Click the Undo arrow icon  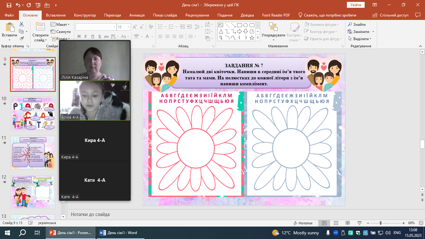click(18, 5)
